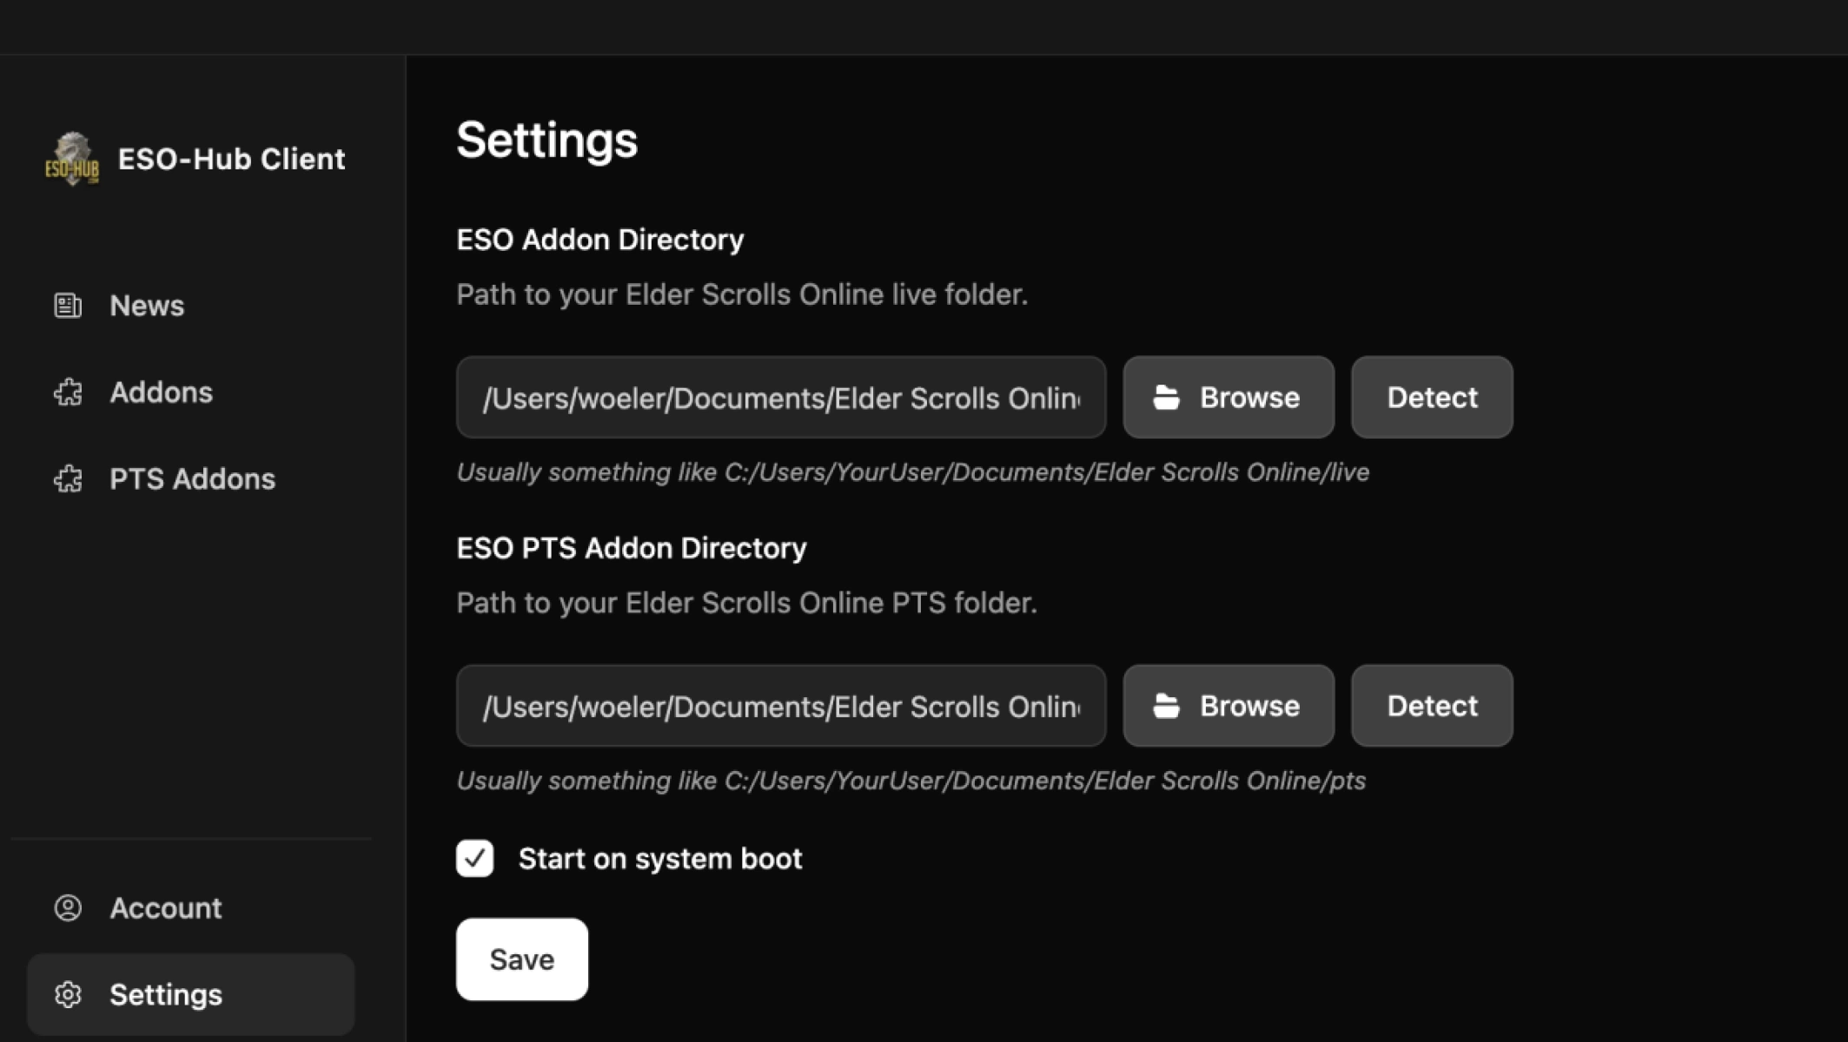Click the PTS Addons puzzle icon
This screenshot has height=1042, width=1848.
pos(68,479)
